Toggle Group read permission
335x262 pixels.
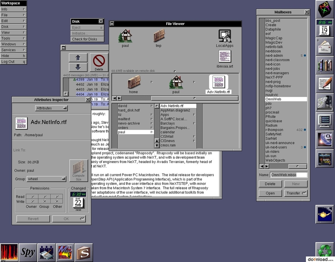(44, 196)
